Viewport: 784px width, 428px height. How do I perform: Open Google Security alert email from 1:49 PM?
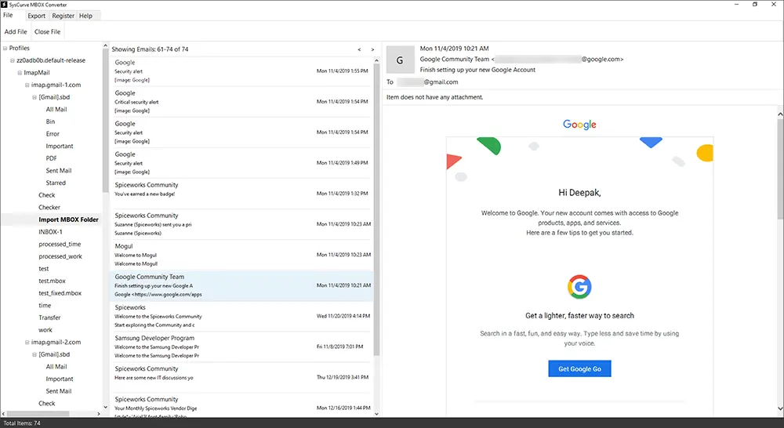tap(241, 163)
